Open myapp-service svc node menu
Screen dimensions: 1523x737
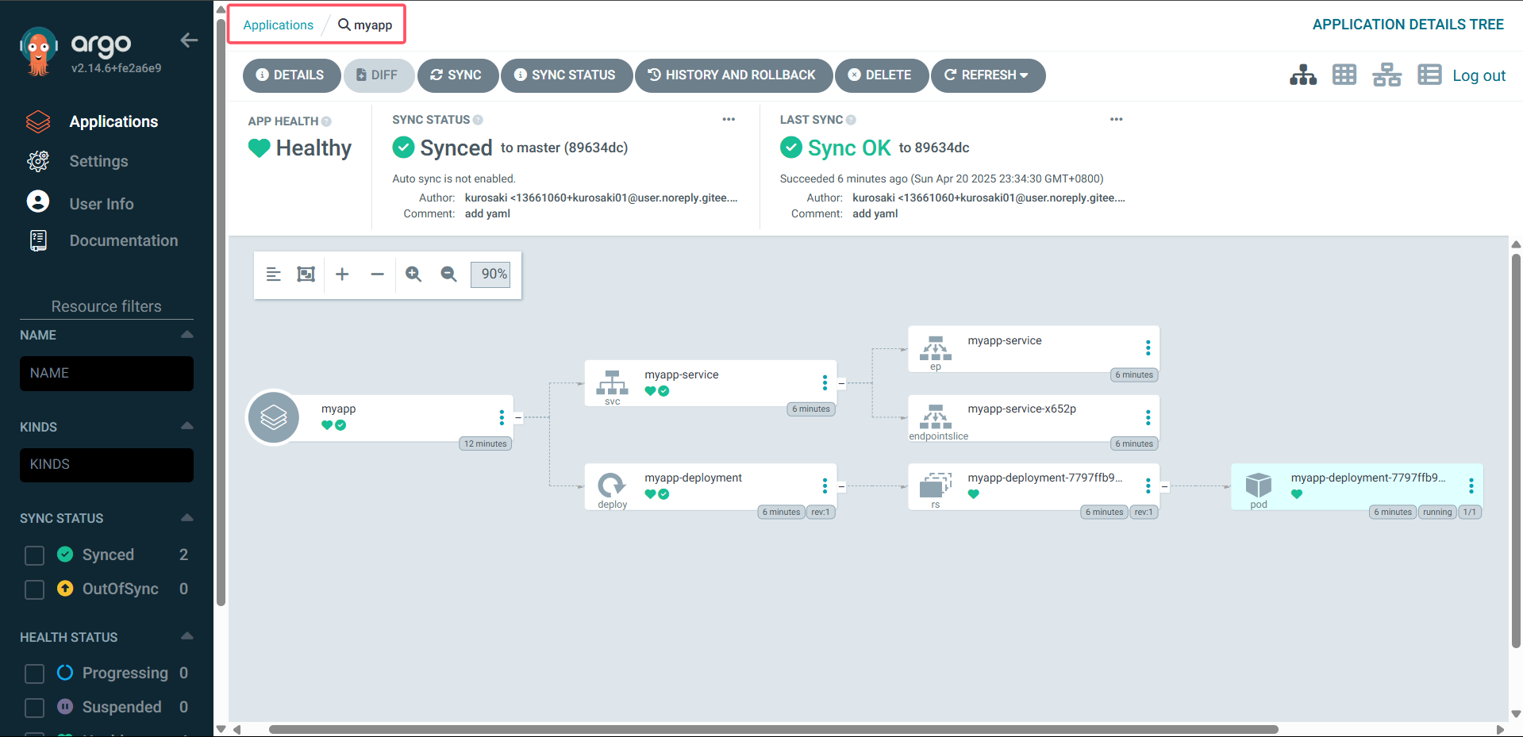pyautogui.click(x=825, y=383)
